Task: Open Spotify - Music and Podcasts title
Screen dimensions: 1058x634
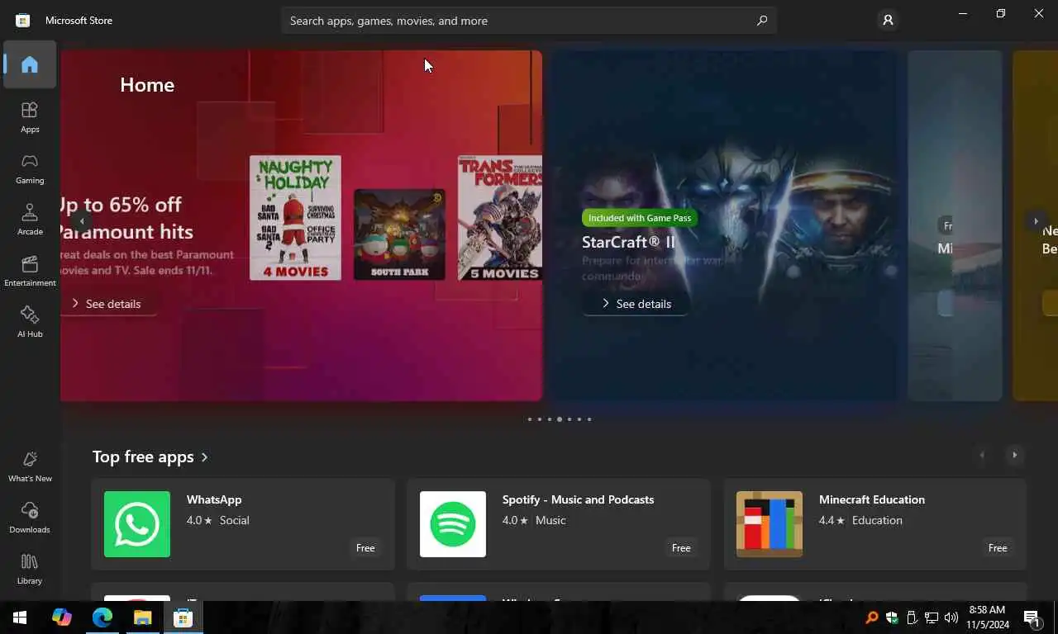Action: click(x=578, y=499)
